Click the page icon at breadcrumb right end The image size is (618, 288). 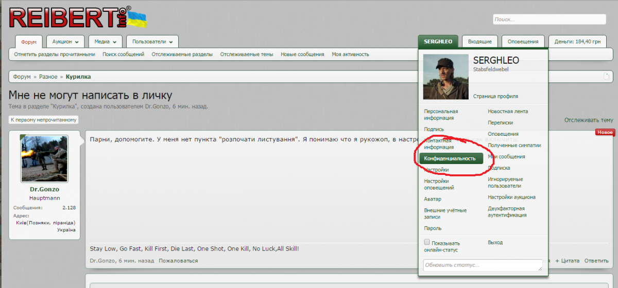tap(607, 77)
